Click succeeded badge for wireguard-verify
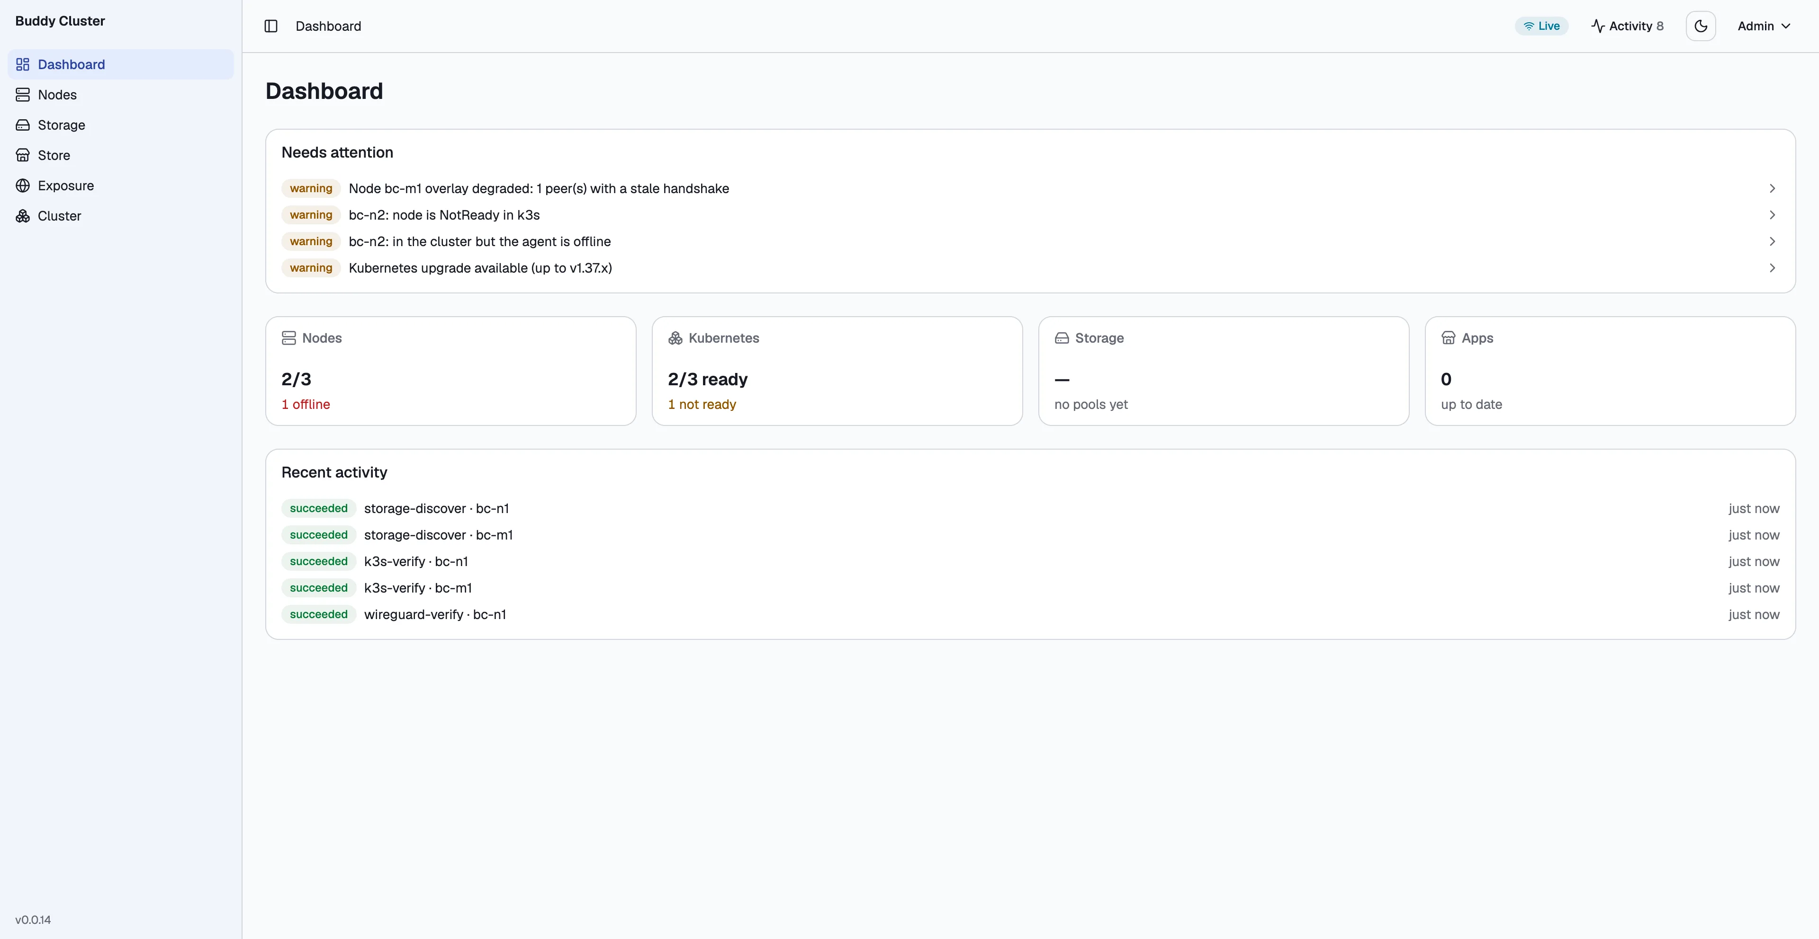 pos(318,614)
